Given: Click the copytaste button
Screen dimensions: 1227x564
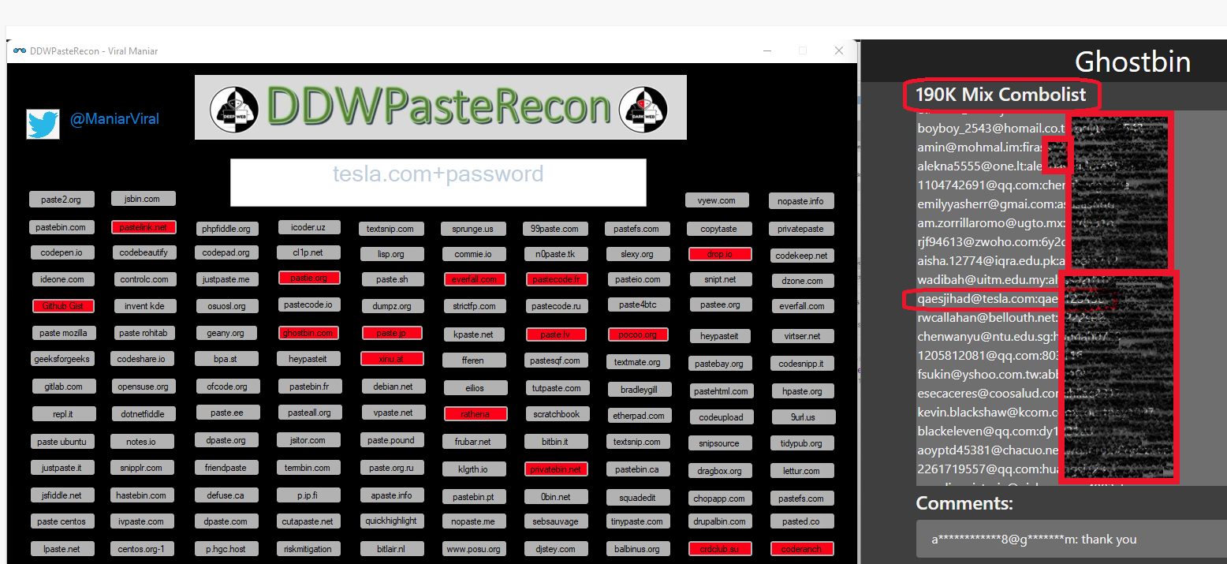Looking at the screenshot, I should pos(718,229).
